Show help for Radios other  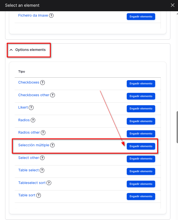pyautogui.click(x=43, y=133)
